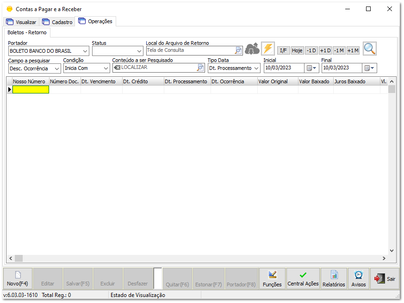Open the magnifying glass search tool

369,48
